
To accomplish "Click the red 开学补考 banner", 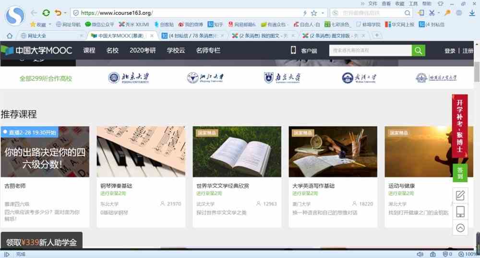I will [460, 126].
